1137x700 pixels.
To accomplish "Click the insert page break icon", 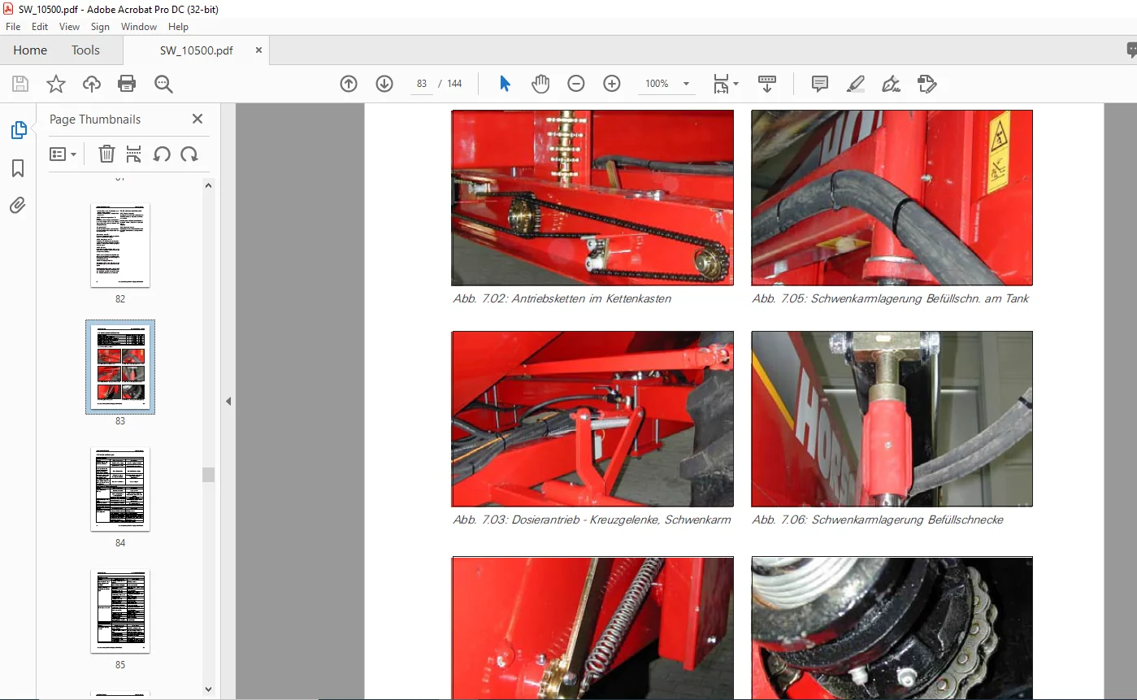I will coord(134,154).
